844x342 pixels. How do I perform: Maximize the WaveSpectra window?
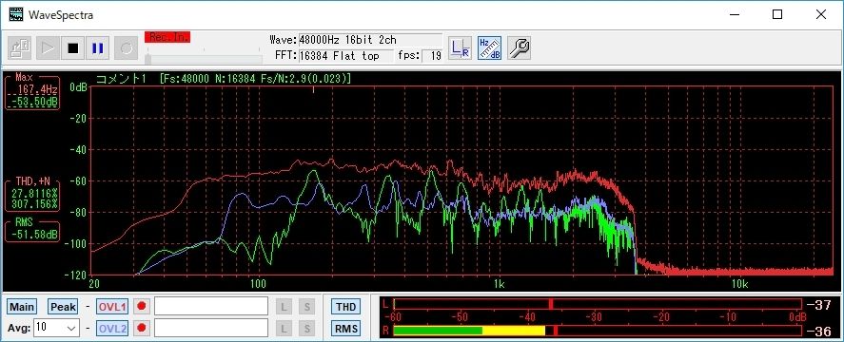click(777, 14)
